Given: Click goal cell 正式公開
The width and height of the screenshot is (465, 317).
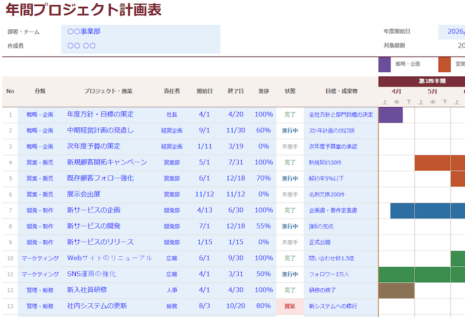Looking at the screenshot, I should [341, 242].
